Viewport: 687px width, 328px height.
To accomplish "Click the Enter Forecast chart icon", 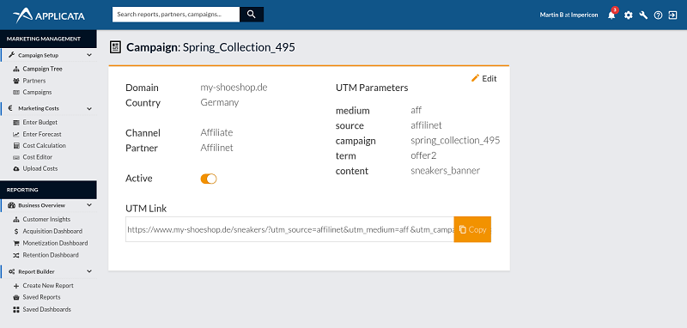I will click(x=16, y=135).
